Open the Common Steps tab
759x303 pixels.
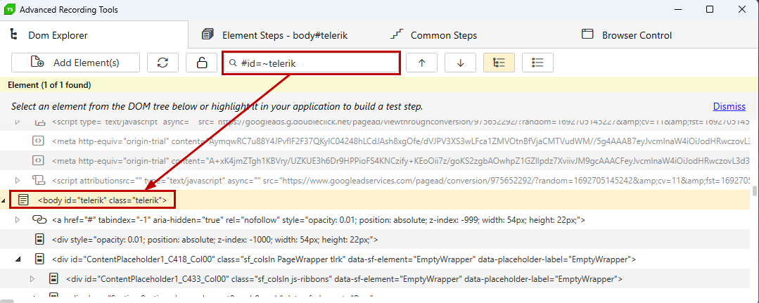[434, 35]
